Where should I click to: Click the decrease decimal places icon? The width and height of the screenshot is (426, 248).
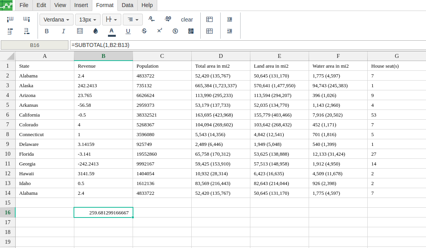(x=151, y=19)
